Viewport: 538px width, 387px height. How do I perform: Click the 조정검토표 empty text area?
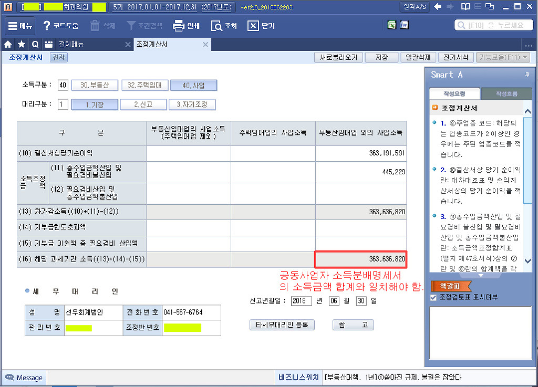(x=480, y=332)
